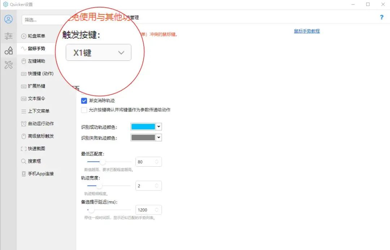Select the 轮盘菜单 menu item

[36, 36]
